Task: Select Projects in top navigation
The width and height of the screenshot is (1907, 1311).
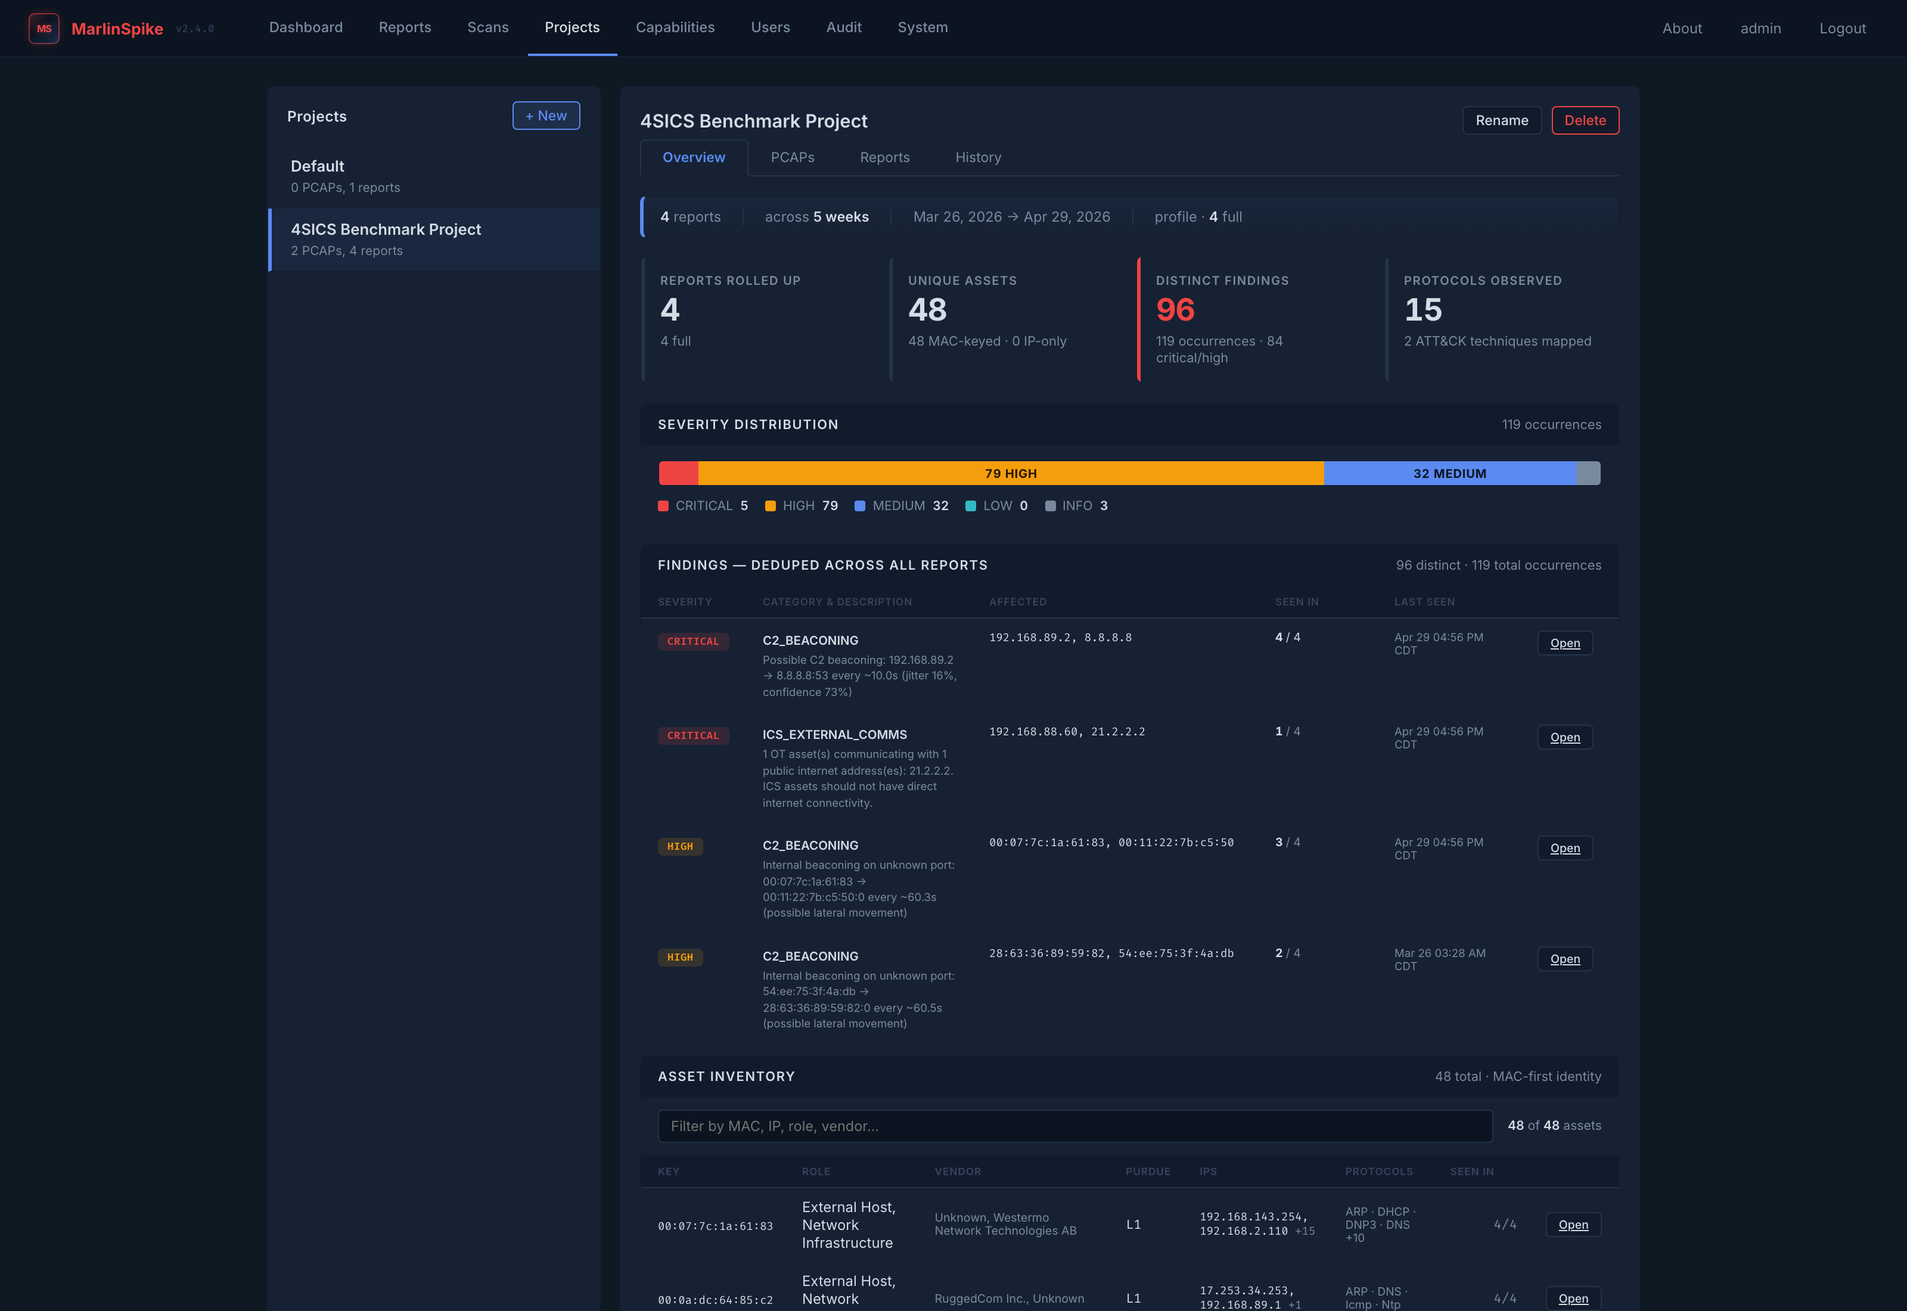Action: click(x=572, y=27)
